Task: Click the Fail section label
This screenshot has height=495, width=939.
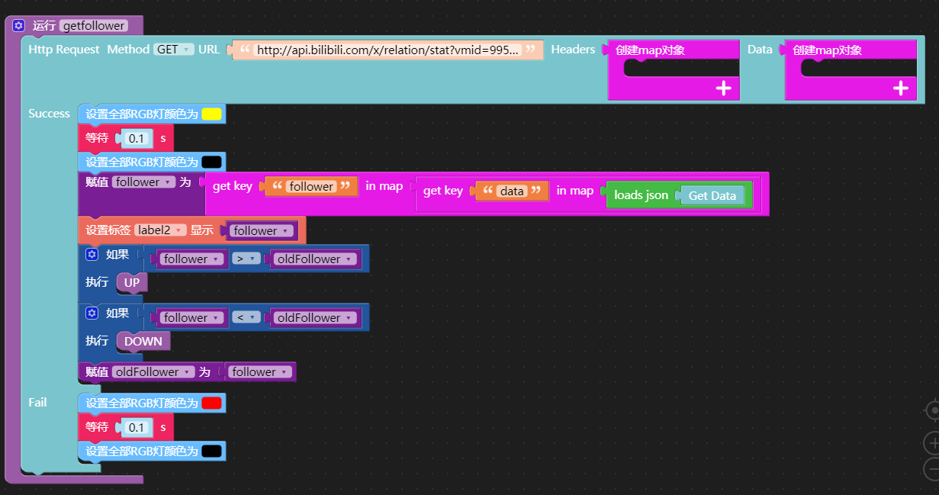Action: 37,402
